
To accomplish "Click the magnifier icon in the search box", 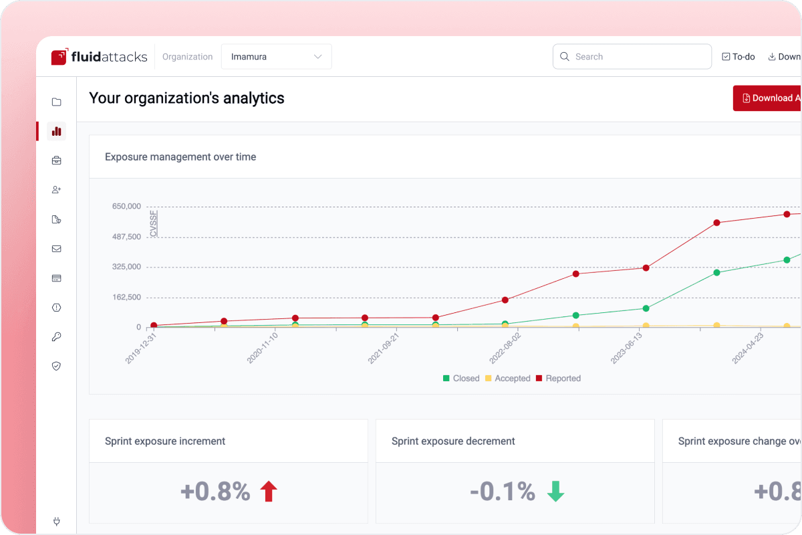I will point(565,57).
